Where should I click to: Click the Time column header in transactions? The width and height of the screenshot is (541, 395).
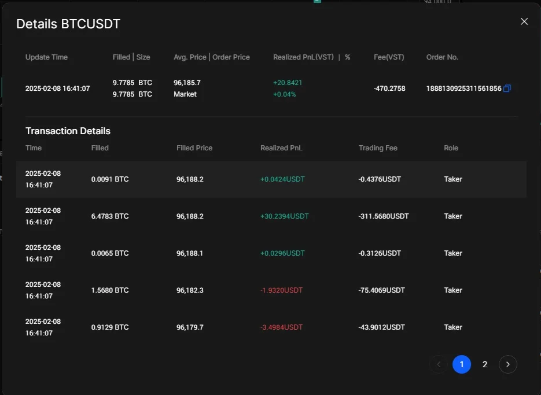pos(34,148)
